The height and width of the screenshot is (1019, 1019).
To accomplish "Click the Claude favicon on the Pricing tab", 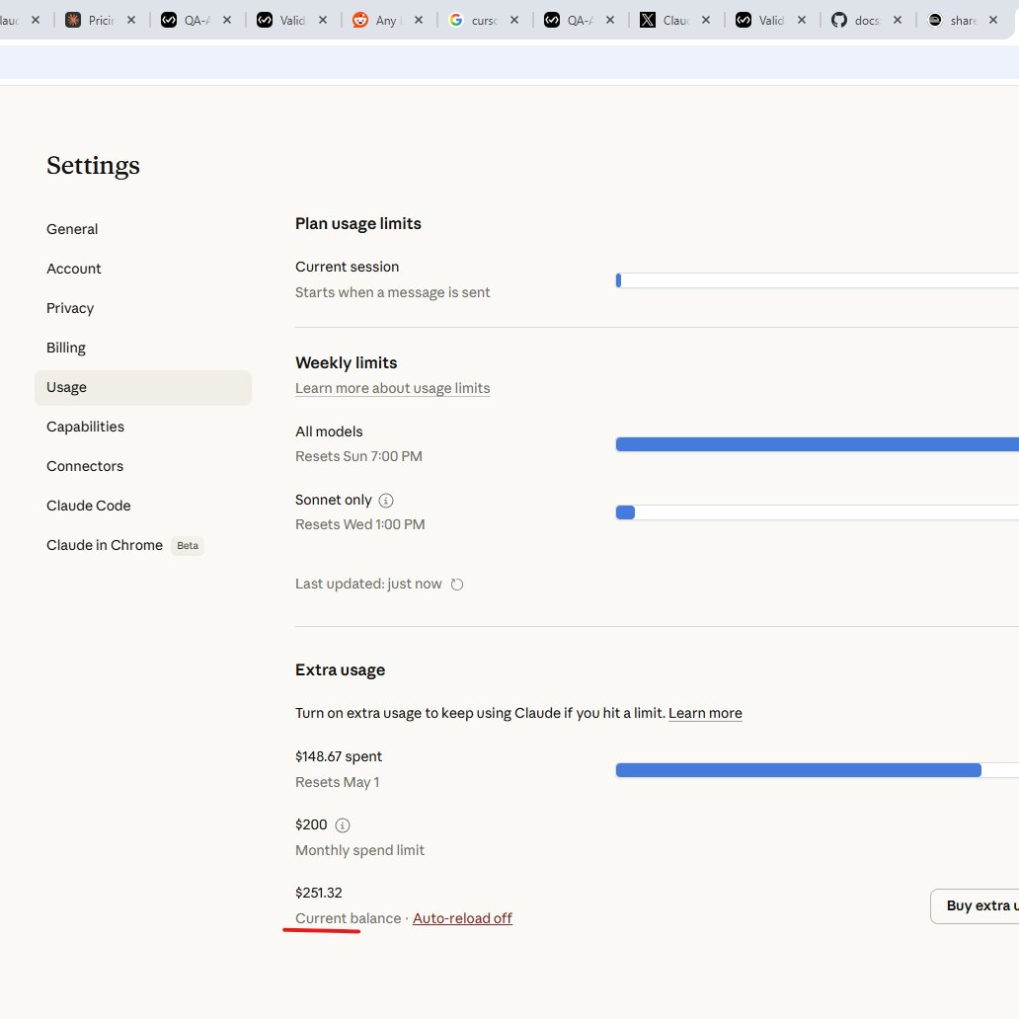I will pyautogui.click(x=73, y=20).
